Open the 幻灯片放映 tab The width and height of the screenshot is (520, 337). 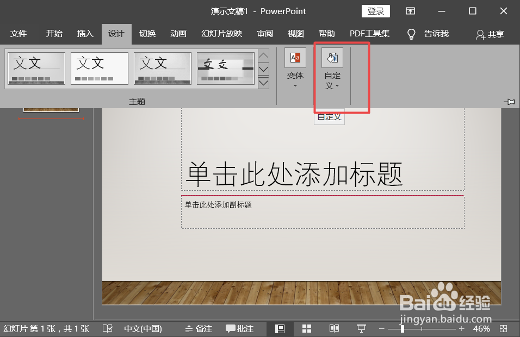tap(221, 34)
